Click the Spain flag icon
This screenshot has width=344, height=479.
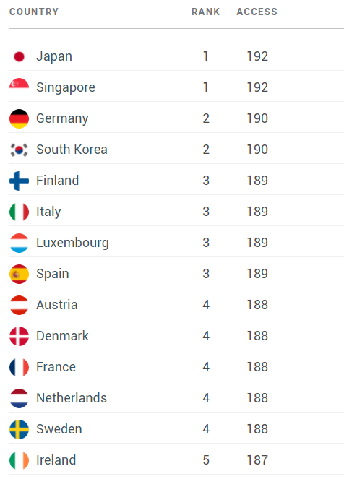click(19, 274)
